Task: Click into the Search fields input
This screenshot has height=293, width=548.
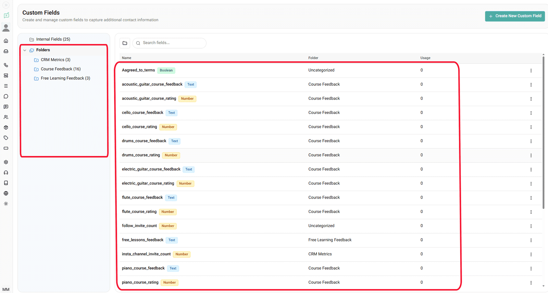Action: click(x=169, y=43)
